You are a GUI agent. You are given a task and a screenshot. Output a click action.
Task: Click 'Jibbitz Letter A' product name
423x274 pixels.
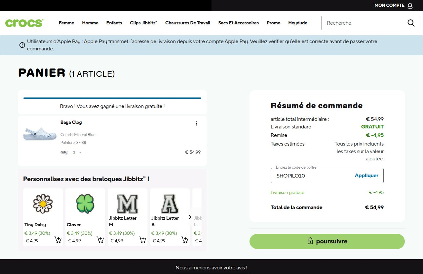[165, 221]
